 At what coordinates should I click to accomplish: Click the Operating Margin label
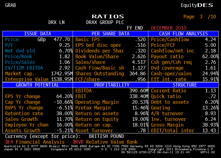click(x=97, y=102)
